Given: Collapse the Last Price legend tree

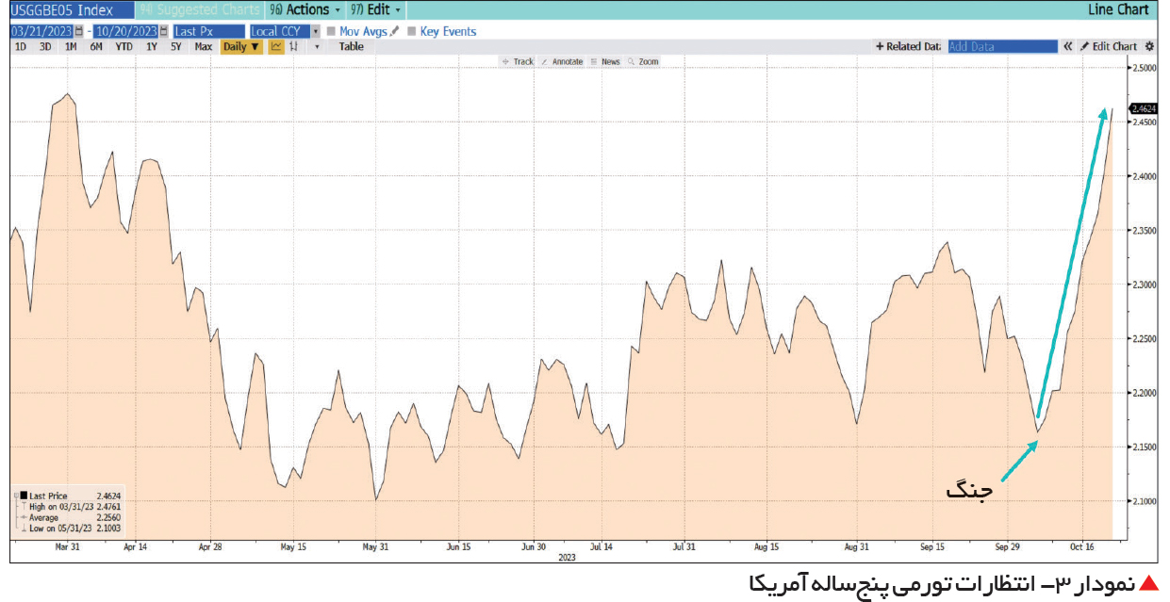Looking at the screenshot, I should click(x=15, y=496).
